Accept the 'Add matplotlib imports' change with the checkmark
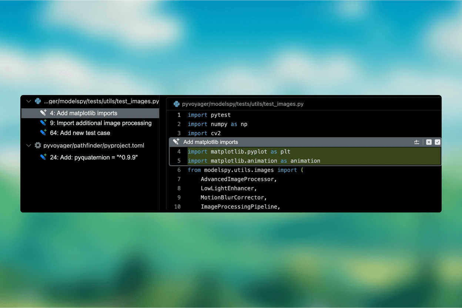The width and height of the screenshot is (462, 308). [x=438, y=142]
